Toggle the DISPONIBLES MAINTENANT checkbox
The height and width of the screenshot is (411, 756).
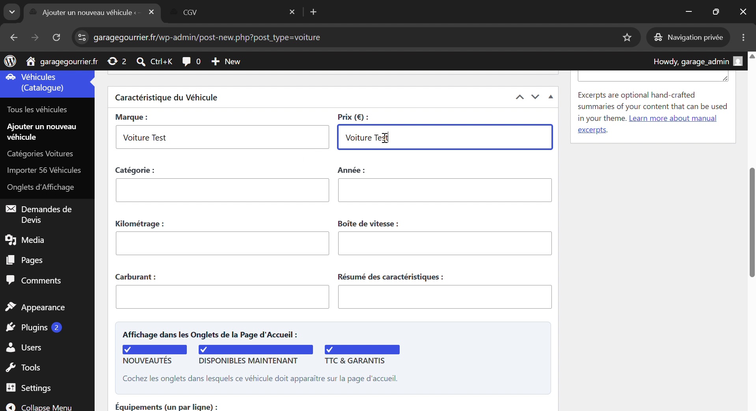(x=256, y=350)
